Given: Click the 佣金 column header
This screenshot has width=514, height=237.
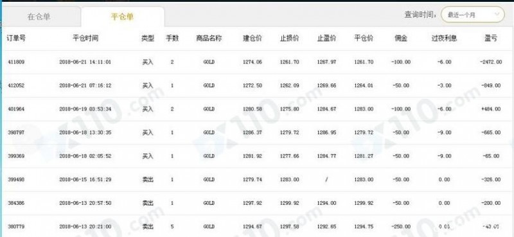Looking at the screenshot, I should [x=400, y=38].
